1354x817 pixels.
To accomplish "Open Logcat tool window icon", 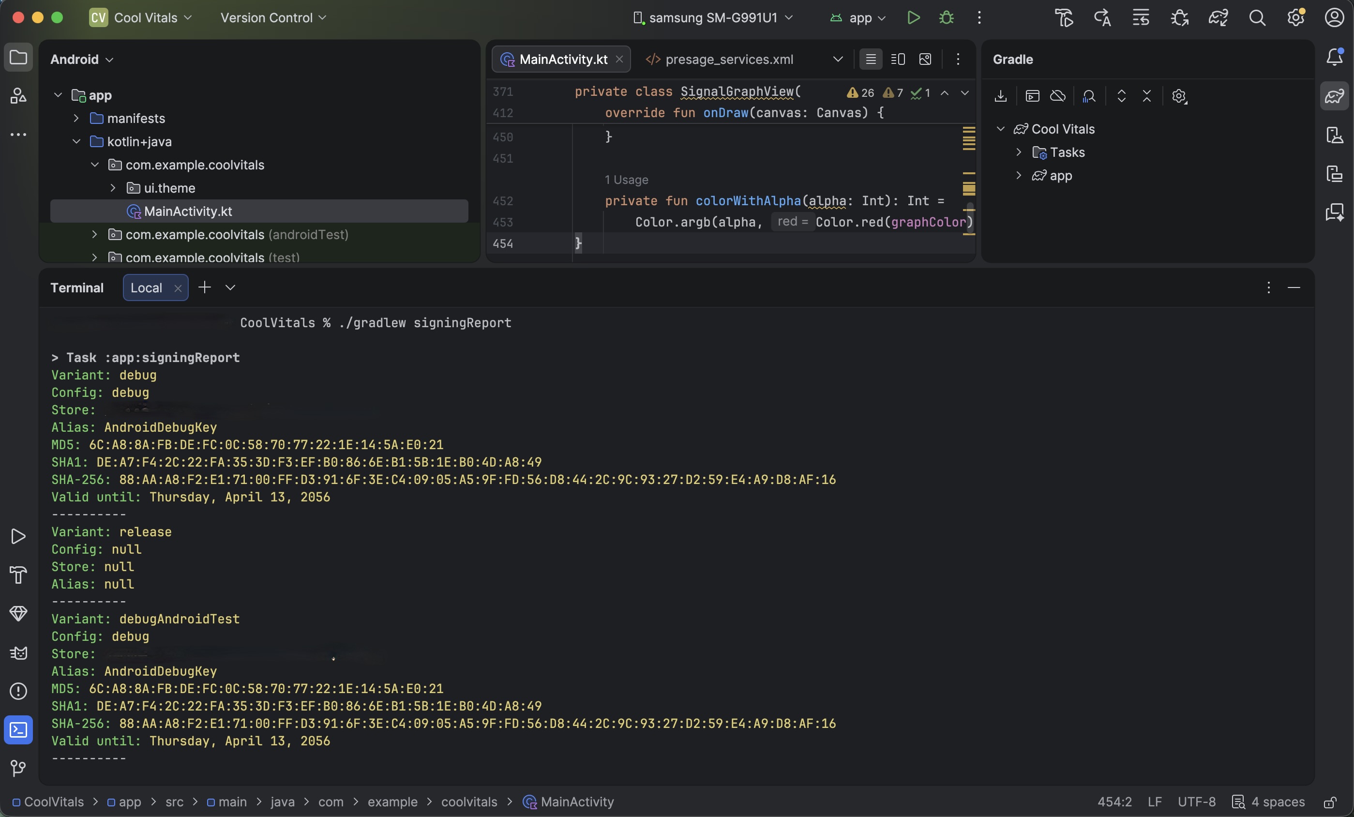I will click(18, 653).
